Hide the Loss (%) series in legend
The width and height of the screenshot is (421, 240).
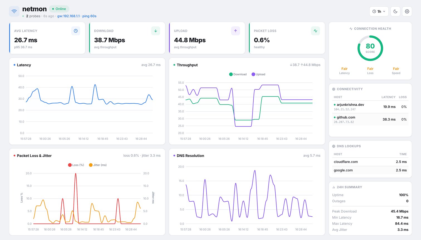(76, 165)
